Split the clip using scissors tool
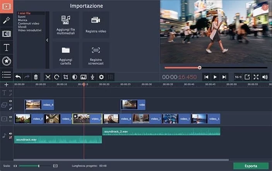 coord(48,77)
